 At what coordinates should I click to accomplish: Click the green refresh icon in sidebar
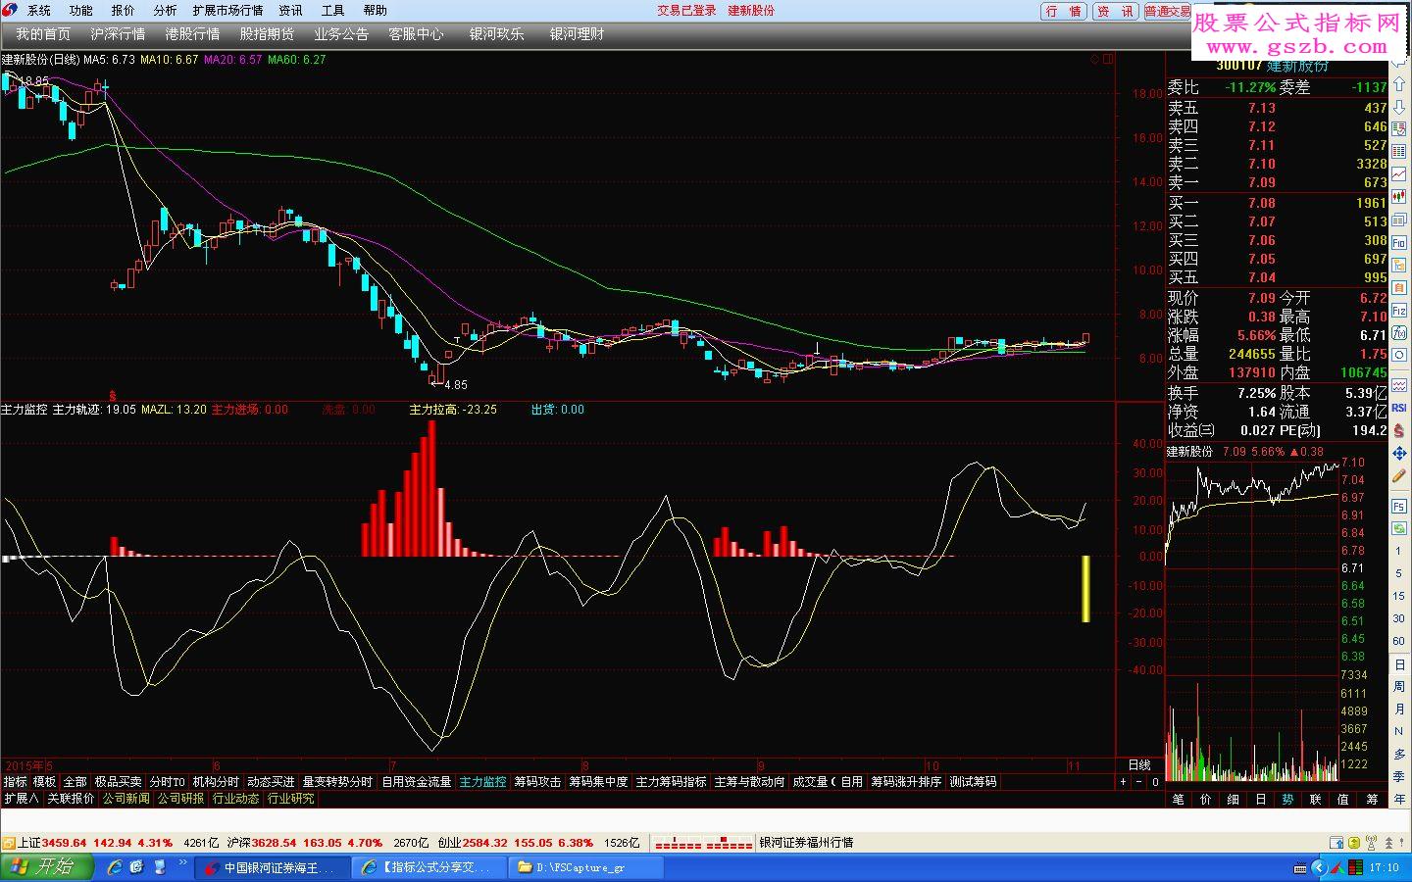pos(1399,528)
